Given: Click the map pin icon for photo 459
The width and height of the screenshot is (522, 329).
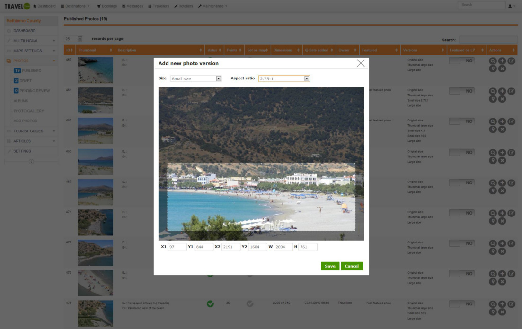Looking at the screenshot, I should [x=493, y=69].
